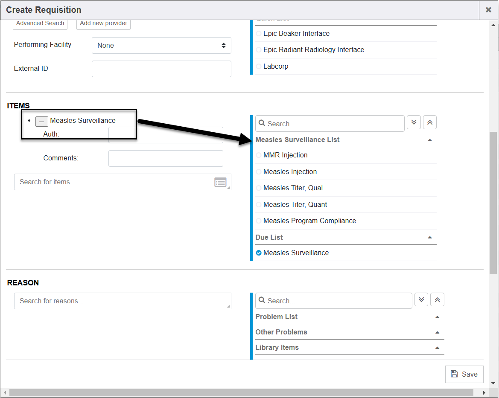Uncheck Measles Surveillance in Due List
The height and width of the screenshot is (398, 499).
[259, 253]
